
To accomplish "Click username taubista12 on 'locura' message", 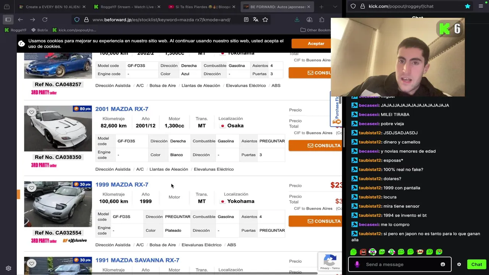I will [x=370, y=197].
